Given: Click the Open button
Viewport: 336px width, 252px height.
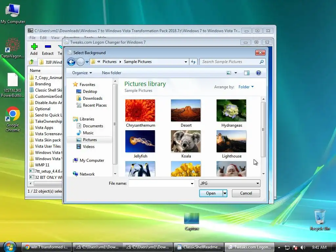Looking at the screenshot, I should [211, 193].
